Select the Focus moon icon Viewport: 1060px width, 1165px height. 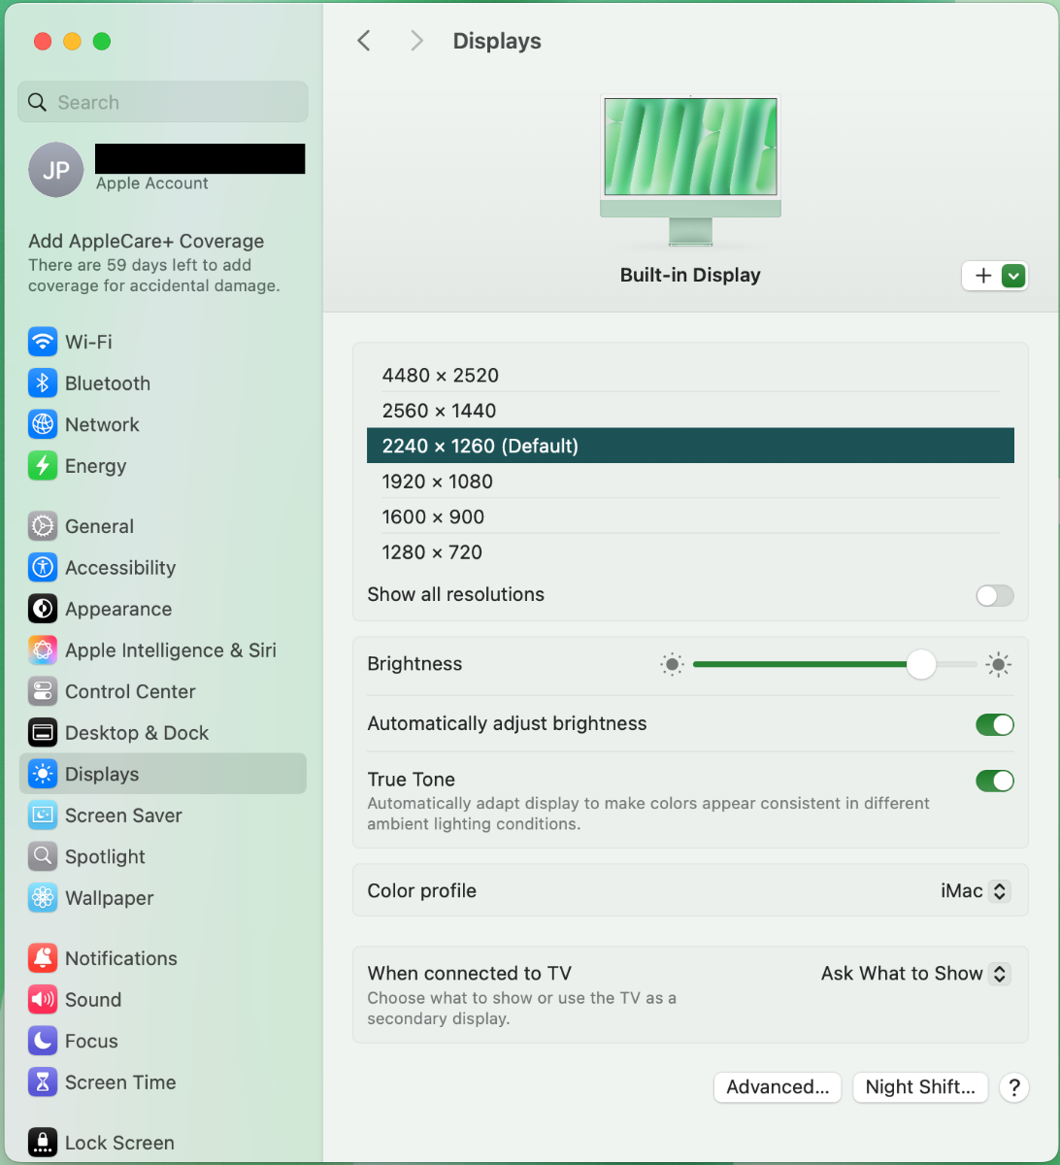(x=43, y=1041)
